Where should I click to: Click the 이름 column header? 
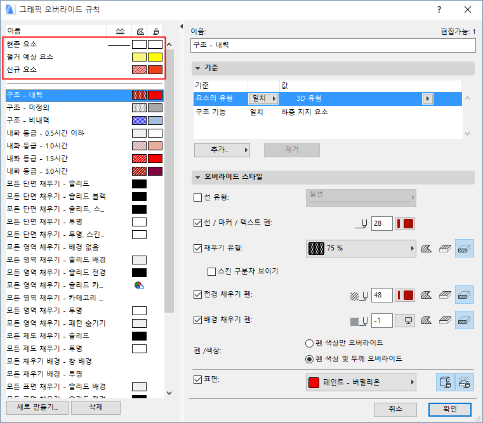click(56, 31)
